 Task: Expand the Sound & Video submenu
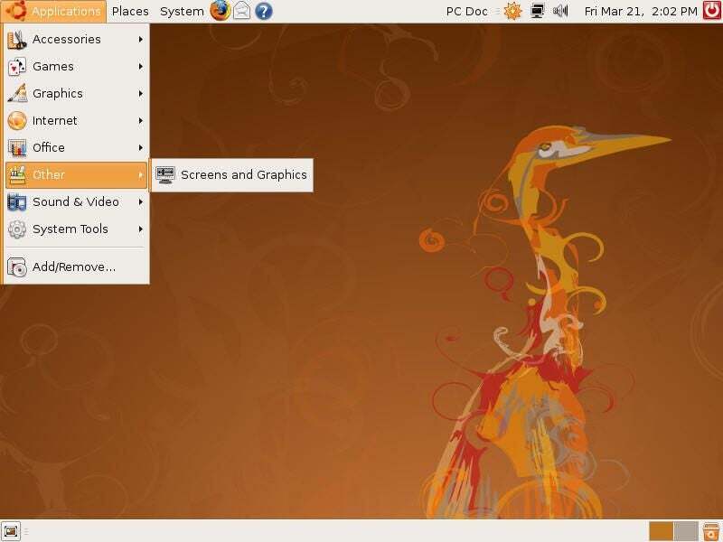pyautogui.click(x=76, y=201)
